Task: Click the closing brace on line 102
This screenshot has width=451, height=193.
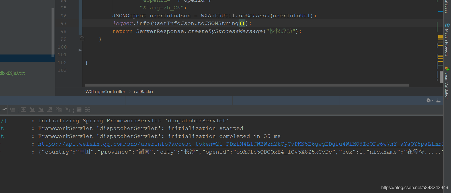Action: pos(87,62)
